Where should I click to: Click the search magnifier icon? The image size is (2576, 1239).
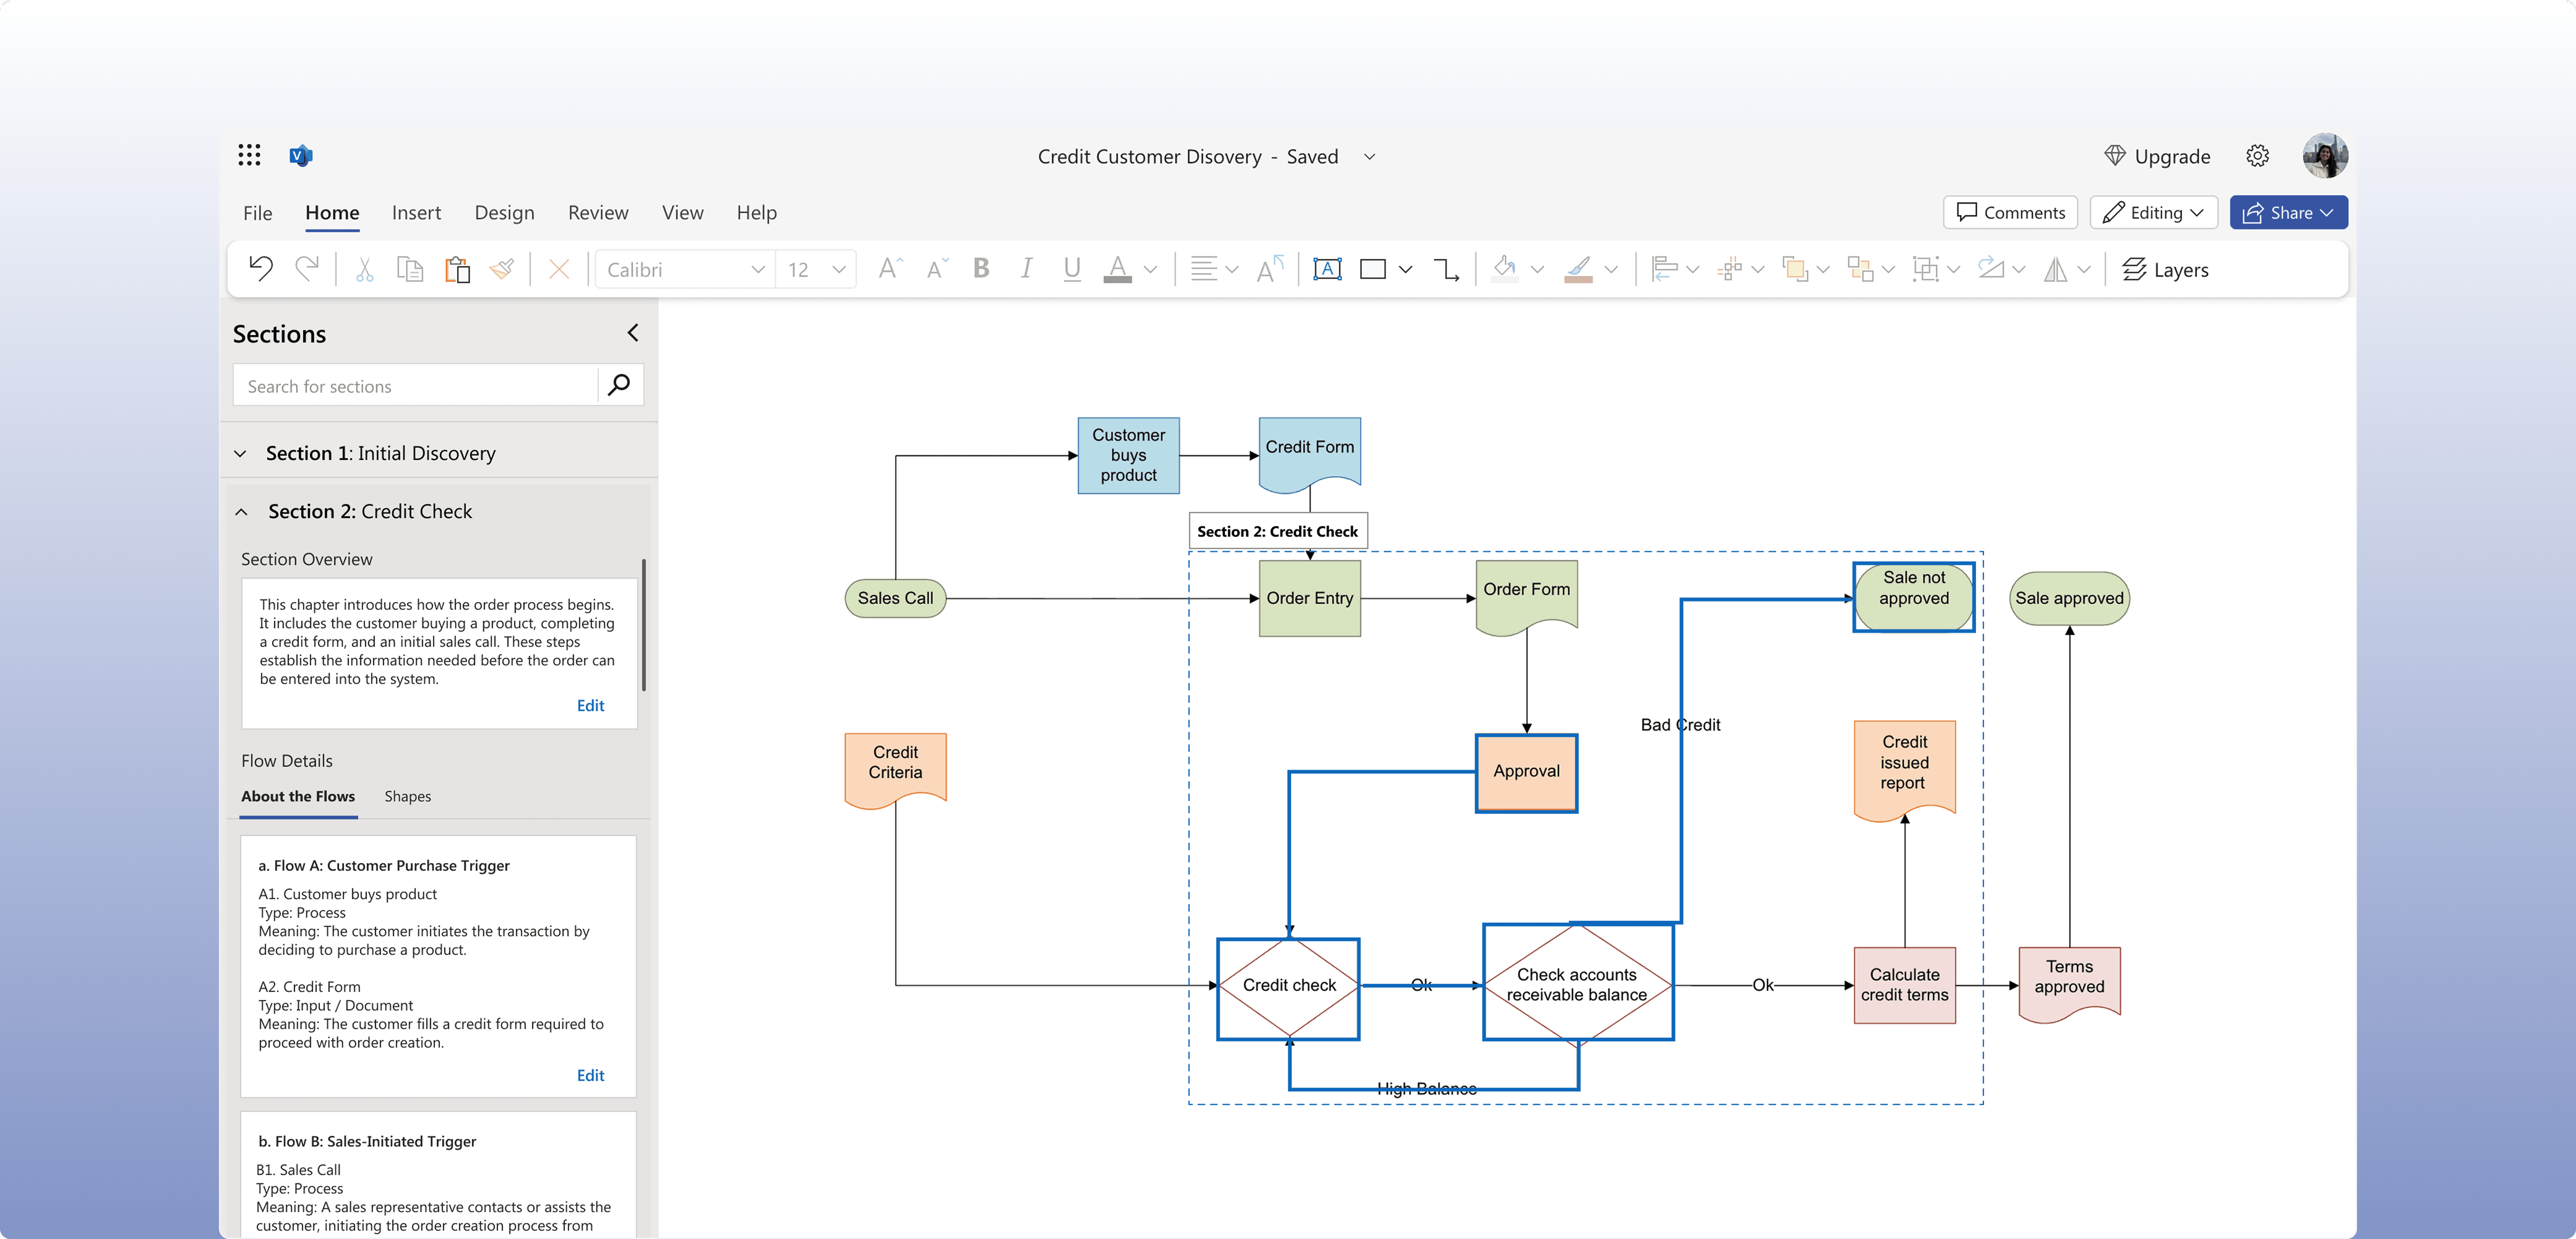click(619, 385)
